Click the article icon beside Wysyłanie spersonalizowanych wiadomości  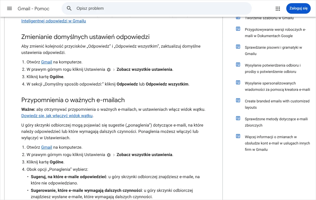[238, 82]
